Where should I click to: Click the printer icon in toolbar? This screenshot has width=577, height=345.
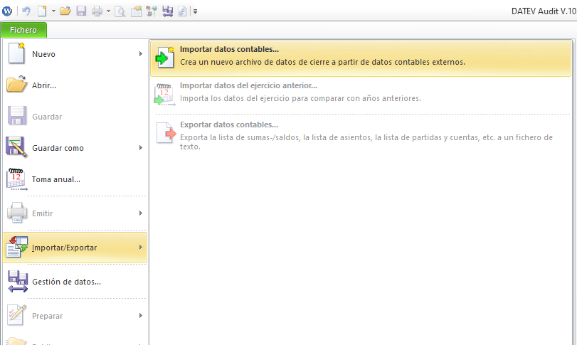[97, 11]
